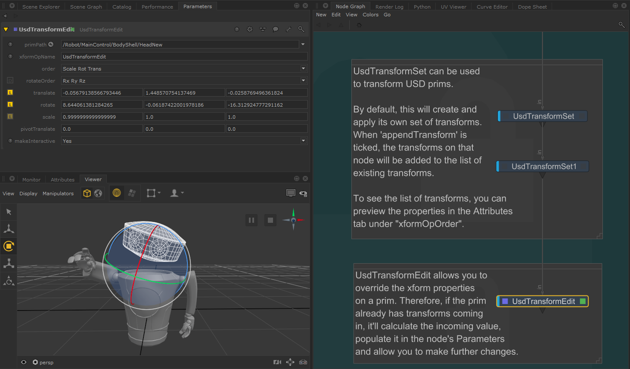This screenshot has height=369, width=630.
Task: Switch to the Attributes tab
Action: pos(62,180)
